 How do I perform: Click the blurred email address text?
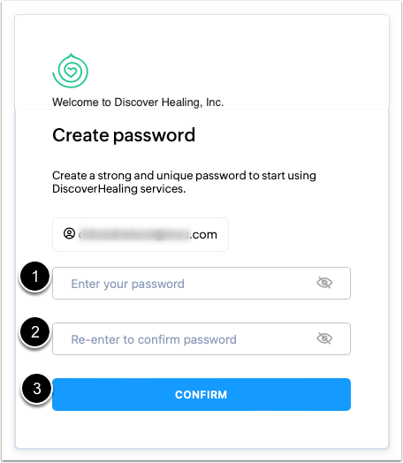point(133,234)
